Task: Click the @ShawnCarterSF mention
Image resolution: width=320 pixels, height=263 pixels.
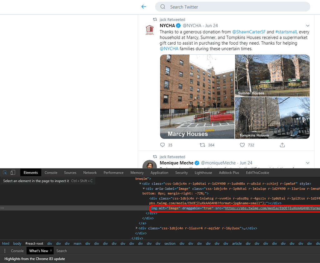Action: point(249,32)
